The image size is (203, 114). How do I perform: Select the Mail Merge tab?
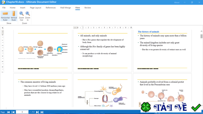pos(65,8)
